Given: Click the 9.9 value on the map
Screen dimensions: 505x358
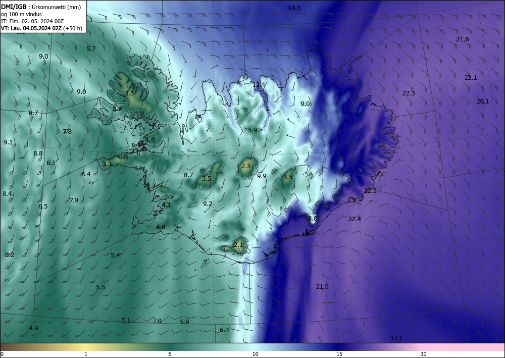Looking at the screenshot, I should pyautogui.click(x=262, y=176).
